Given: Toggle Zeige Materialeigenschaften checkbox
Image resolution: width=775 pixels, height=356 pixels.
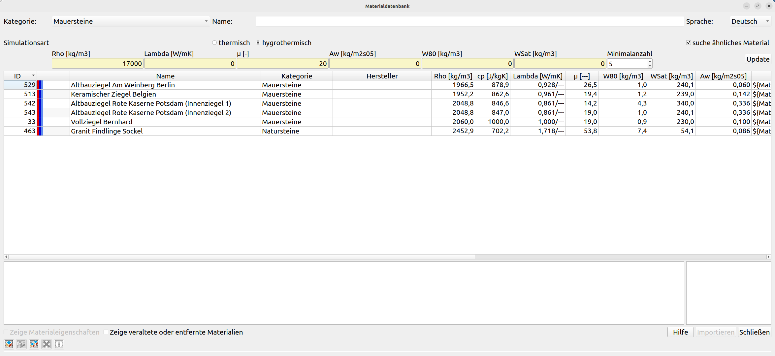Looking at the screenshot, I should (x=6, y=332).
